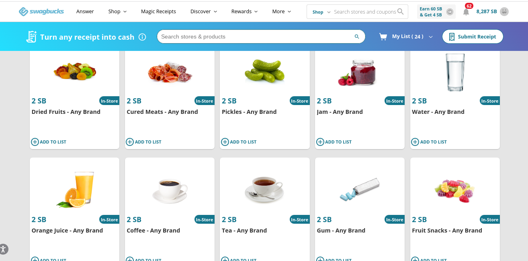Click the Submit Receipt button

pyautogui.click(x=473, y=36)
